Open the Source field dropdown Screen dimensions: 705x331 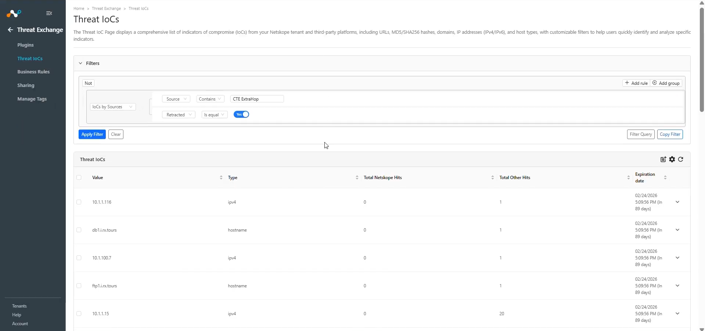tap(176, 99)
